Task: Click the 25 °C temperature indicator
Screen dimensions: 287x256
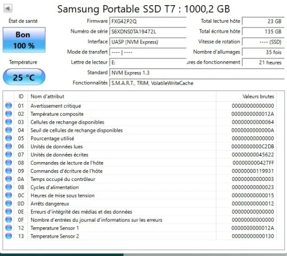Action: coord(24,77)
